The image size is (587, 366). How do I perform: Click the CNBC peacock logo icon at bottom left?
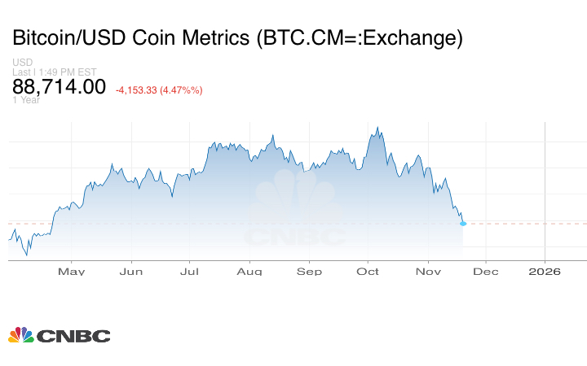(x=21, y=335)
